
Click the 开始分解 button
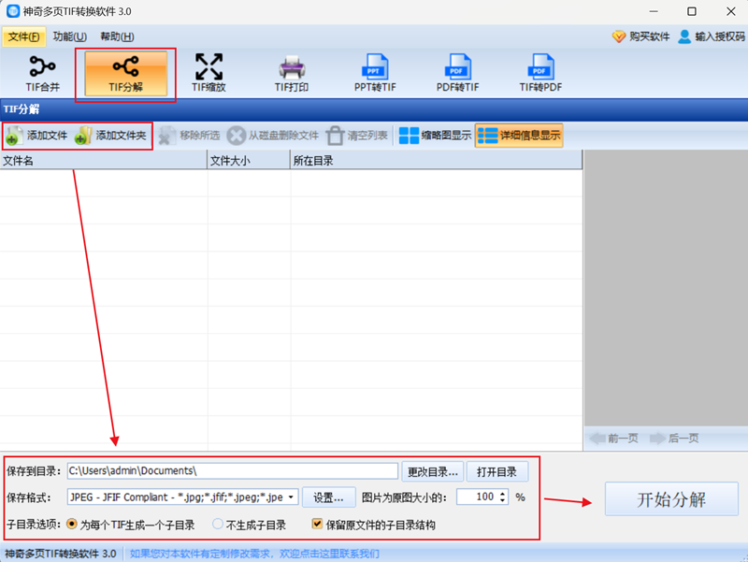click(671, 498)
